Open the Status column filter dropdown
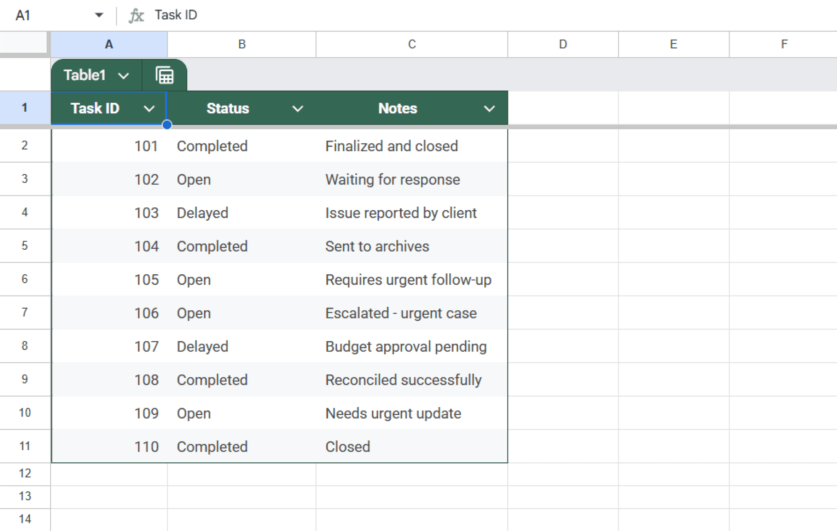 298,108
